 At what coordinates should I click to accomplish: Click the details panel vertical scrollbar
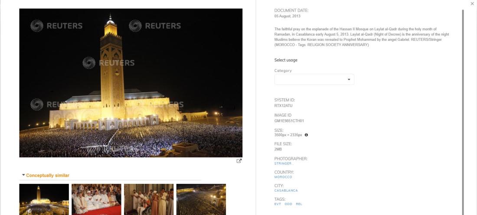point(463,112)
